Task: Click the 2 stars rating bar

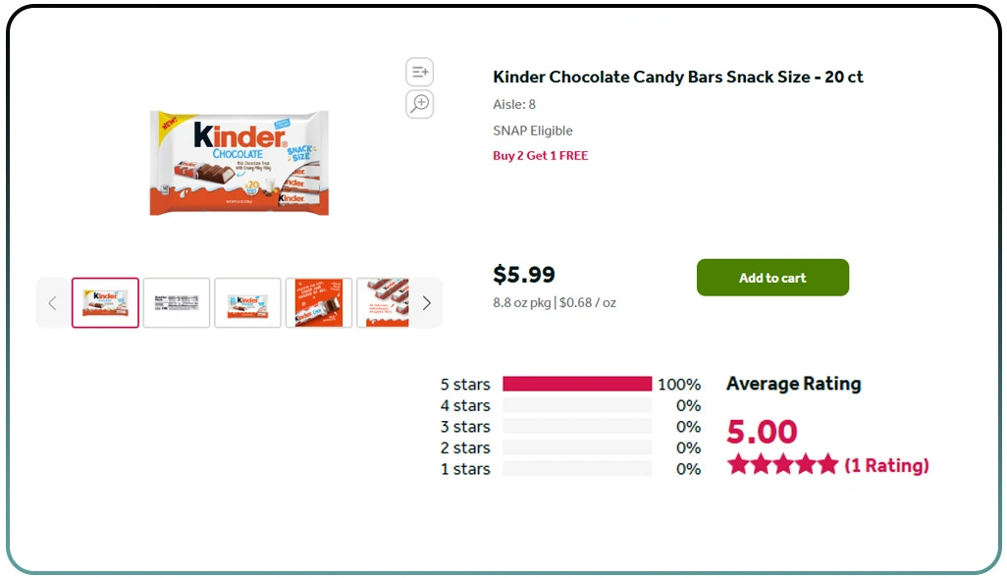Action: tap(577, 447)
